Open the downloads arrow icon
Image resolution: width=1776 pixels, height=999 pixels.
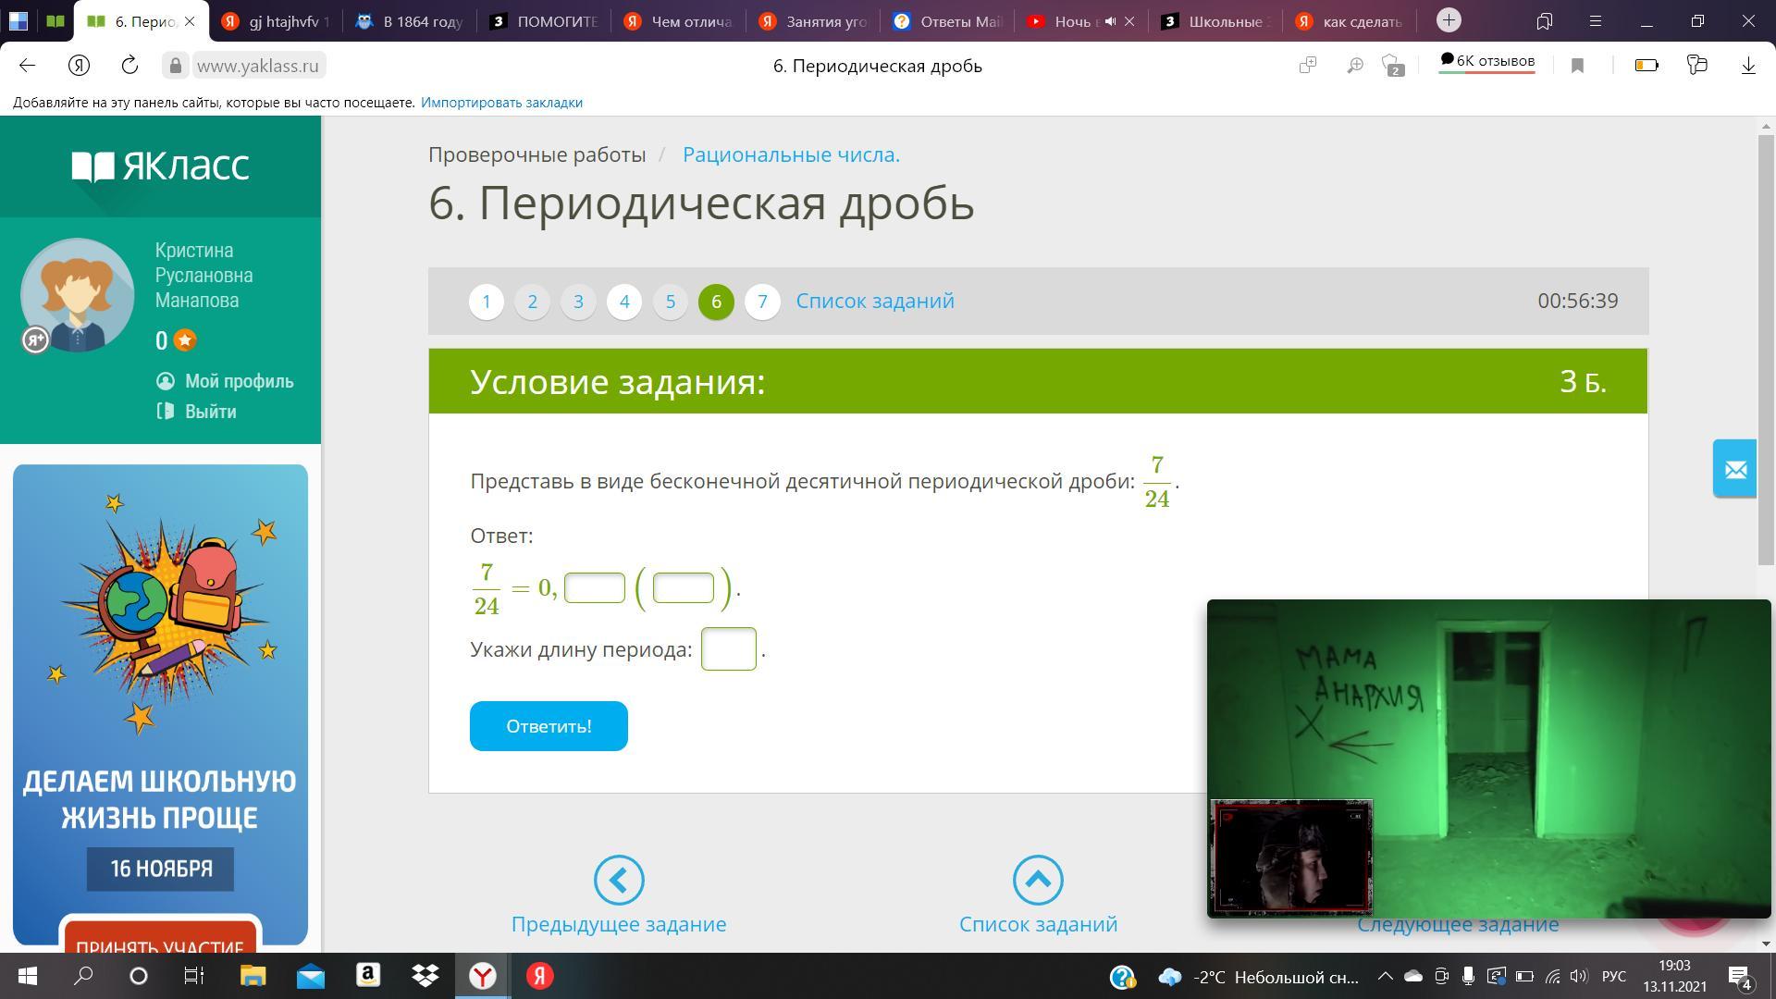1748,66
